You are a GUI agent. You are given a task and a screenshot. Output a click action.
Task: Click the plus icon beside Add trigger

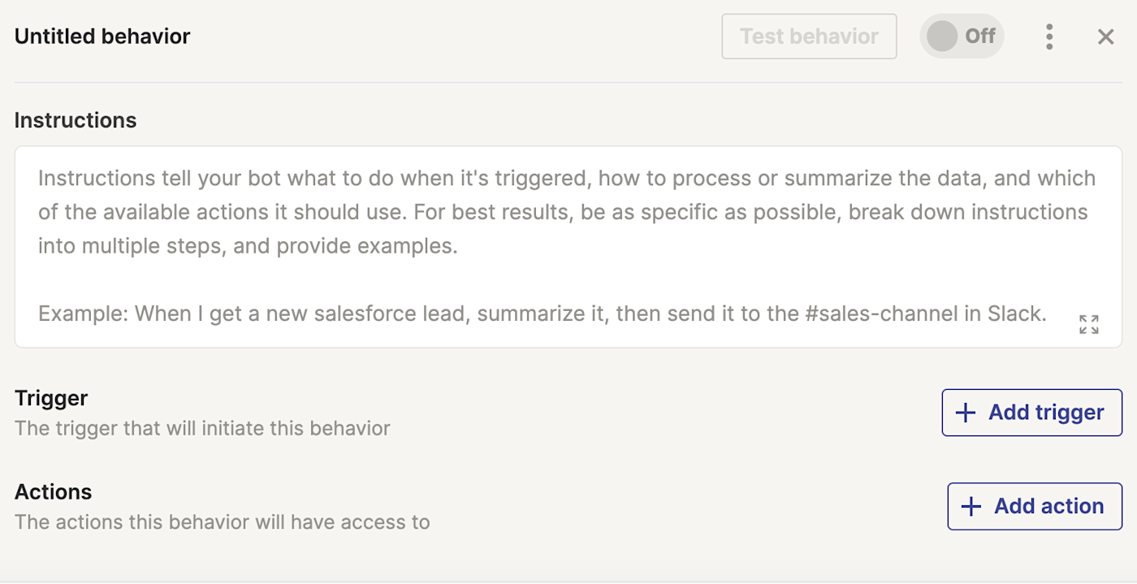click(965, 413)
